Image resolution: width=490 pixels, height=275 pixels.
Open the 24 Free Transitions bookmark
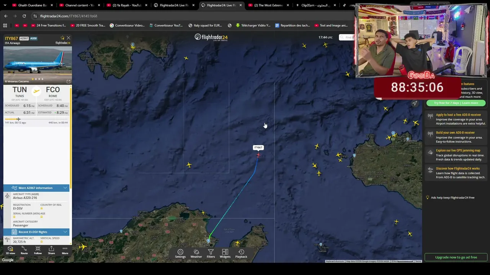click(x=48, y=26)
